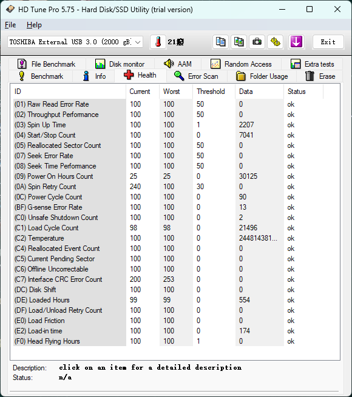Select the (DF) Load/Unload Retry Count row
Viewport: 352px width, 397px height.
point(168,310)
